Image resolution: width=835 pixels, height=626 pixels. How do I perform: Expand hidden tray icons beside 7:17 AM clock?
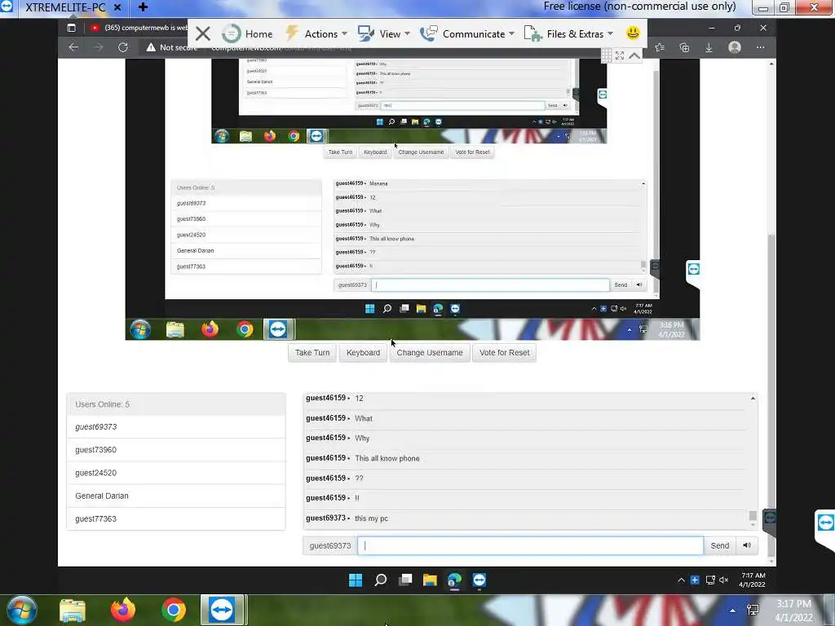tap(681, 580)
